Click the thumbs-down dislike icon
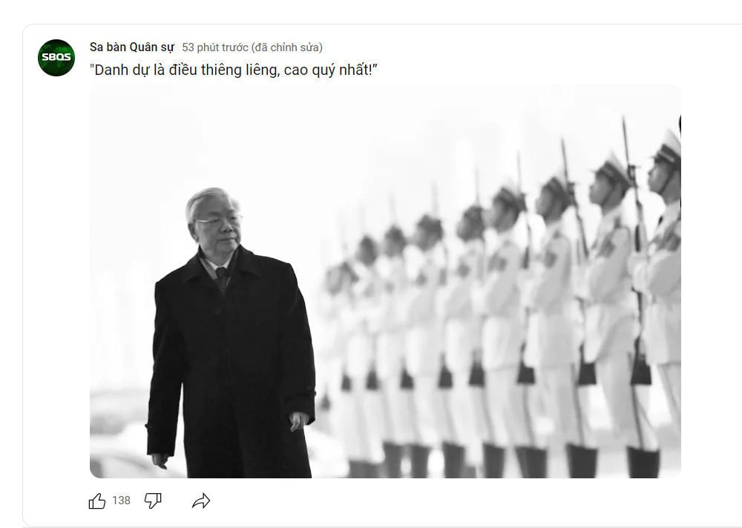Screen dimensions: 742x528 [x=153, y=501]
